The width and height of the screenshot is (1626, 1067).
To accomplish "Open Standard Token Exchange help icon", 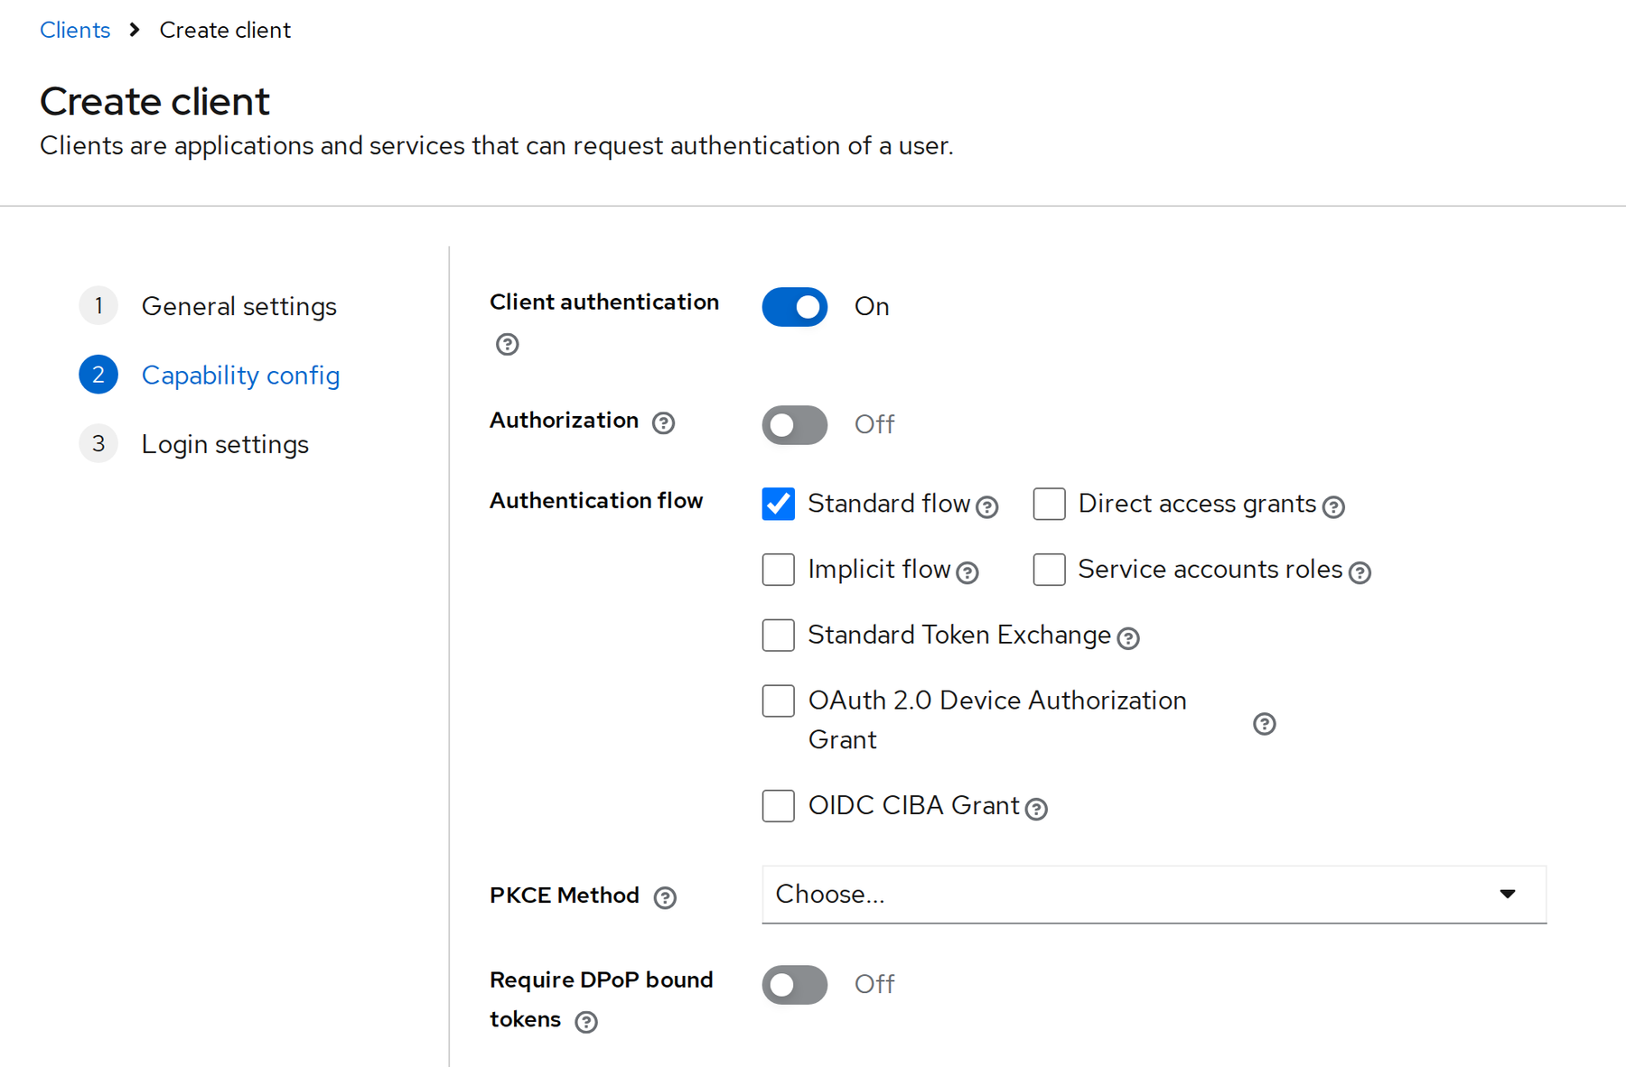I will click(x=1128, y=638).
